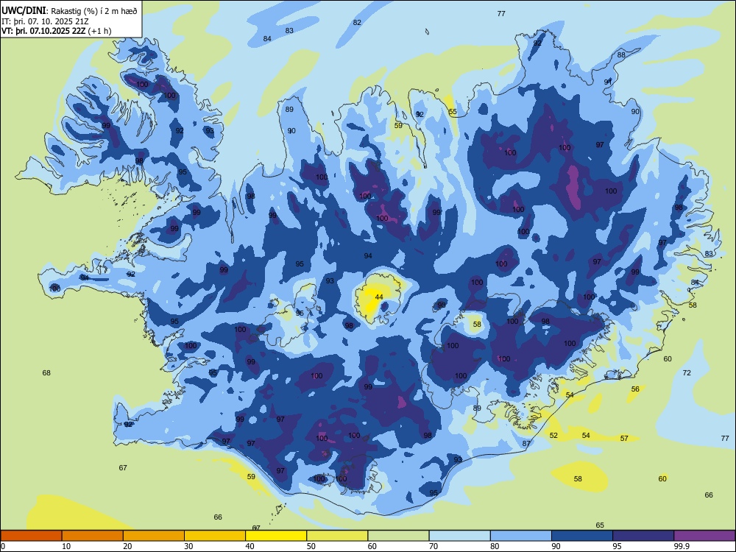Click the indigo 95–99.9 legend swatch

click(x=643, y=536)
